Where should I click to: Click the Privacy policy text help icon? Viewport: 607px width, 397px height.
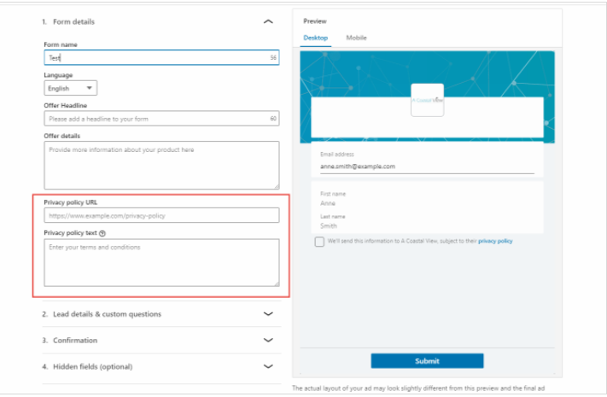102,232
